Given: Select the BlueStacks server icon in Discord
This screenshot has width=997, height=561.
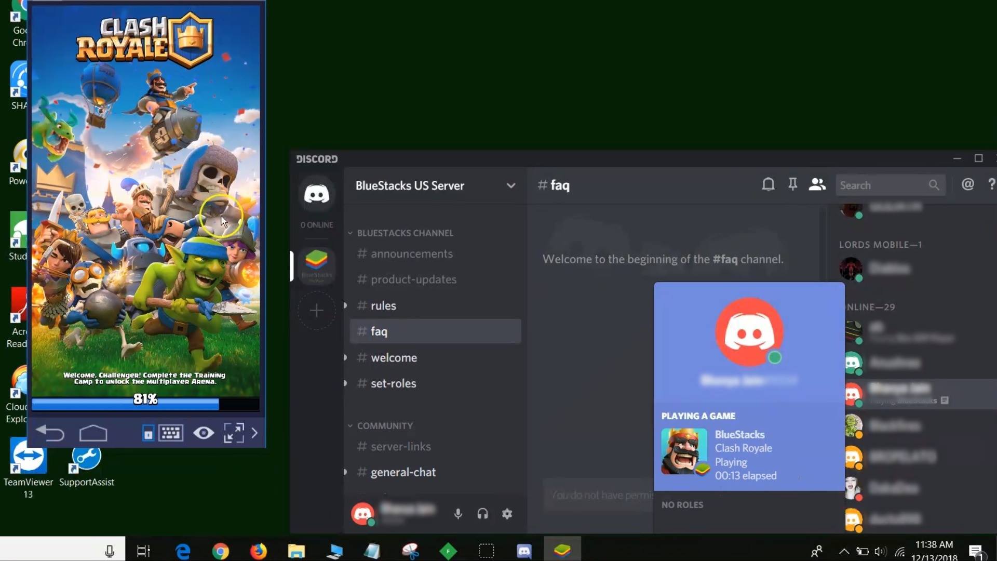Looking at the screenshot, I should point(316,265).
